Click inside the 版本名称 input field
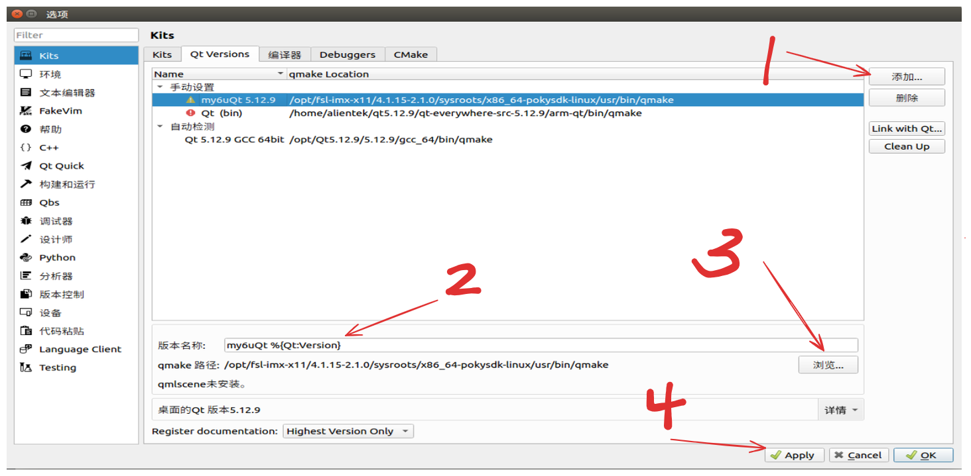Screen dimensions: 971x476 pos(464,345)
